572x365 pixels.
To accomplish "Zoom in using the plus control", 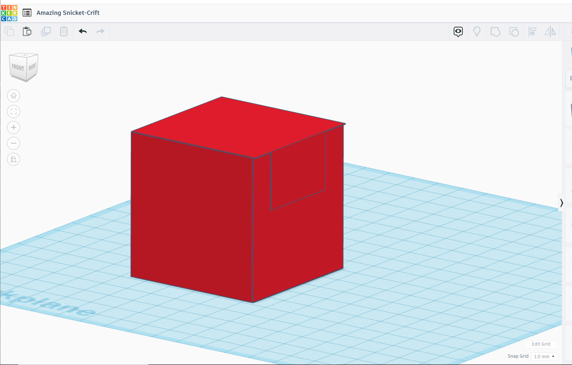I will click(x=13, y=127).
